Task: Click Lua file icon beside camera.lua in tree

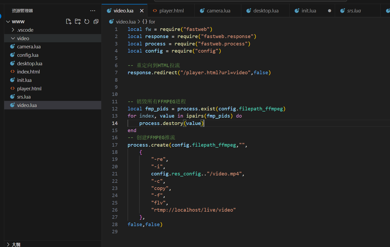Action: click(x=12, y=46)
